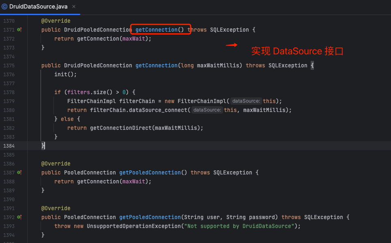Click the @Override annotation on line 1370

pos(56,21)
